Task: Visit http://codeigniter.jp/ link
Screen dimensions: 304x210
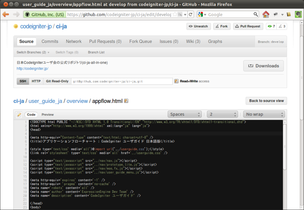Action: coord(33,69)
